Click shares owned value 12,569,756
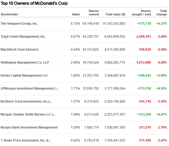The image size is (169, 146). click(91, 89)
